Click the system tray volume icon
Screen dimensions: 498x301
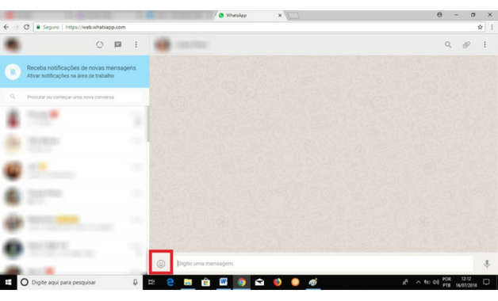coord(436,282)
